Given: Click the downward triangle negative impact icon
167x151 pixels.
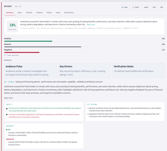Looking at the screenshot, I should point(7,115).
